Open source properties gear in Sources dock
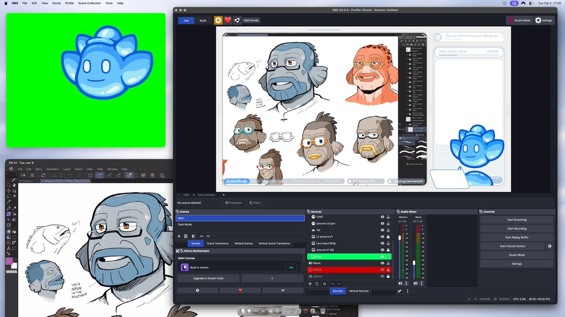Screen dimensions: 565x317 tap(324, 284)
